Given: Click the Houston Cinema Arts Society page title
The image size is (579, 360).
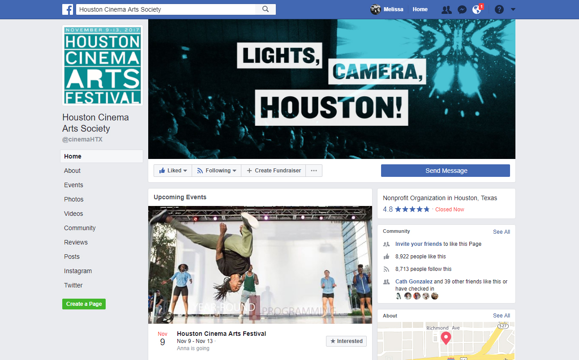Looking at the screenshot, I should (95, 123).
